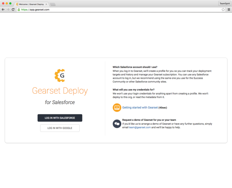
Task: Click the dark chat bubbles icon
Action: 117,124
